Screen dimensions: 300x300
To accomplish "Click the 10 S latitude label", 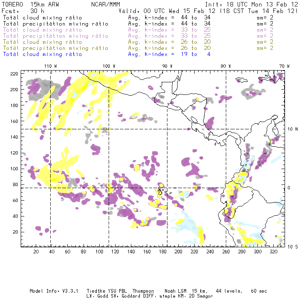I will tap(293, 246).
